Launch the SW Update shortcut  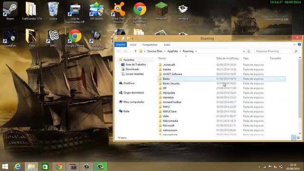96,11
